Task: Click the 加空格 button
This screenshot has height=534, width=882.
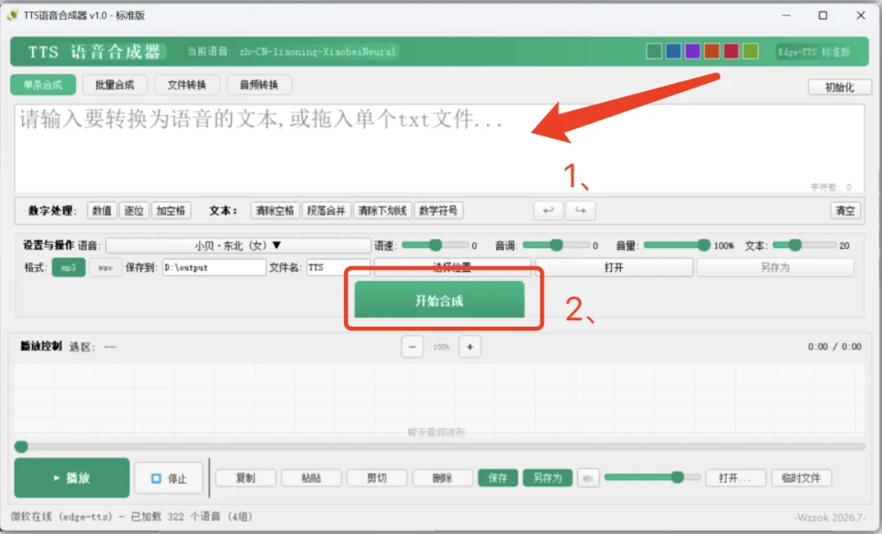Action: pos(171,211)
